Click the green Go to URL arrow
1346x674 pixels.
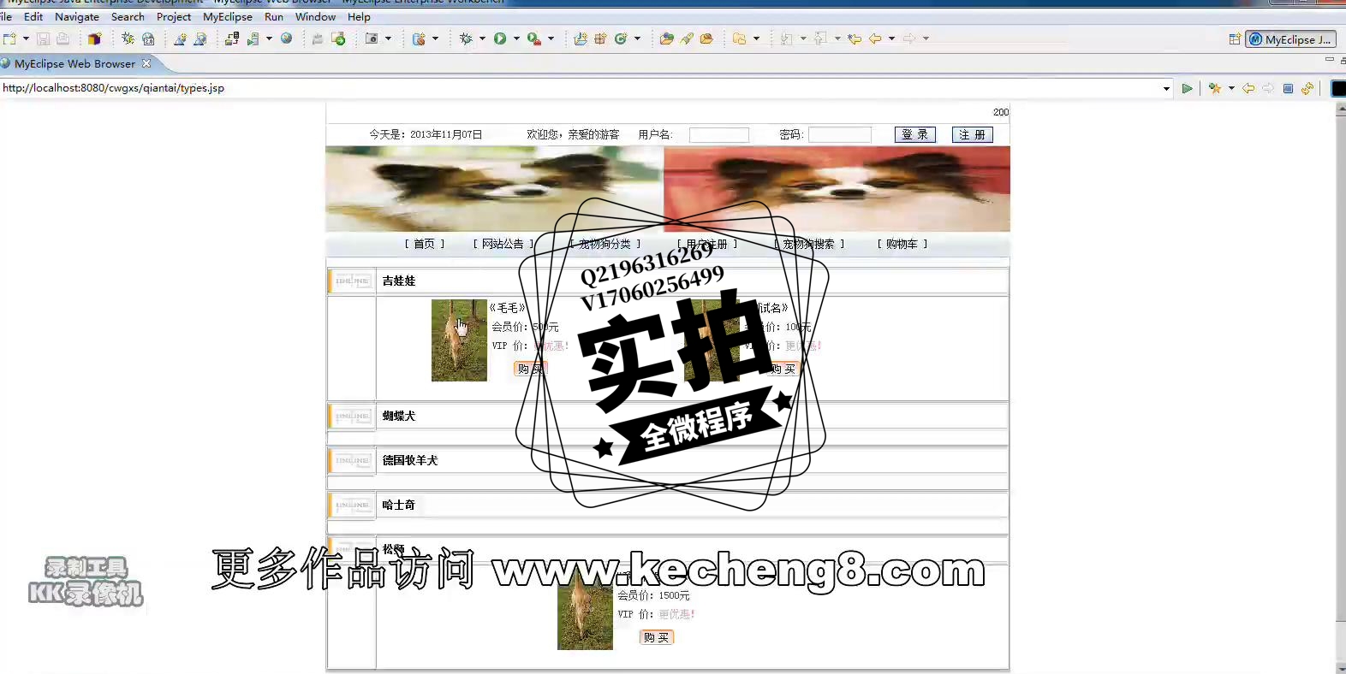coord(1187,88)
